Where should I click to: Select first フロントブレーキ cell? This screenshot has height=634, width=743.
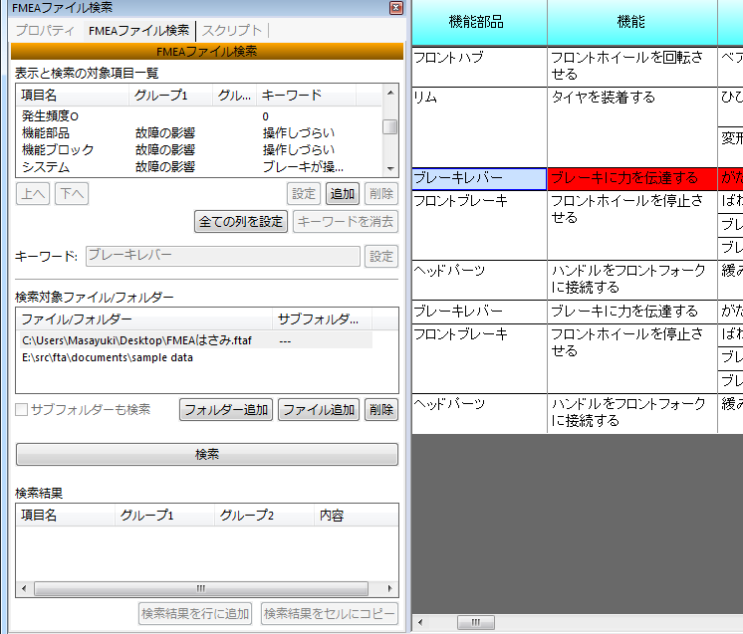click(x=479, y=225)
